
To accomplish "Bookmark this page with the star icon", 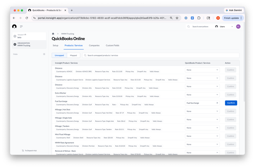I will coord(177,18).
